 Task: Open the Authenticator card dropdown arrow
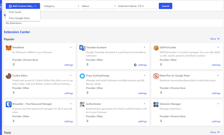(x=144, y=104)
